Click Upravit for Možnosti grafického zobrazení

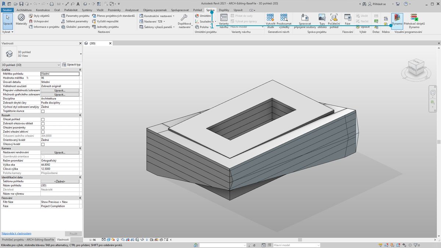coord(60,94)
